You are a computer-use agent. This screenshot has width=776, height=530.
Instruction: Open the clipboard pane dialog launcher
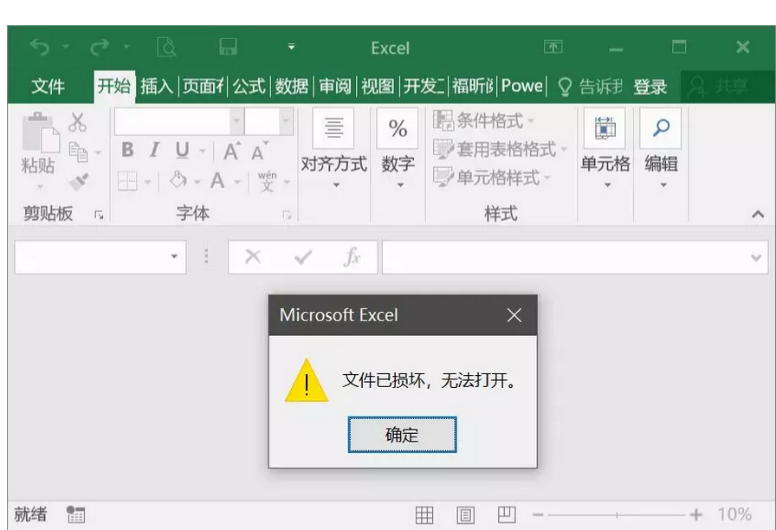99,215
